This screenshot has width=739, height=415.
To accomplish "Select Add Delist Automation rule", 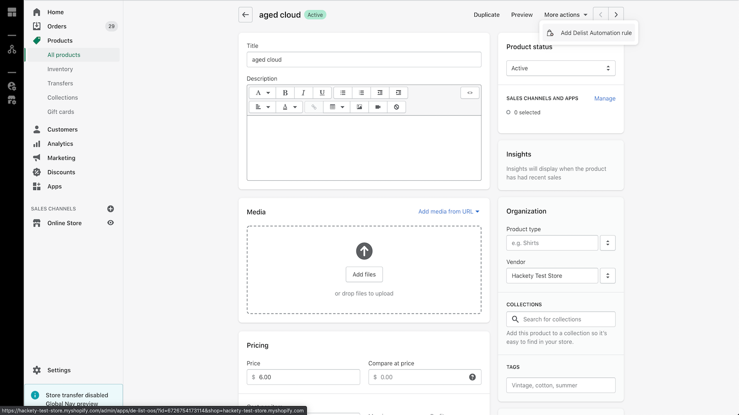I will 589,33.
